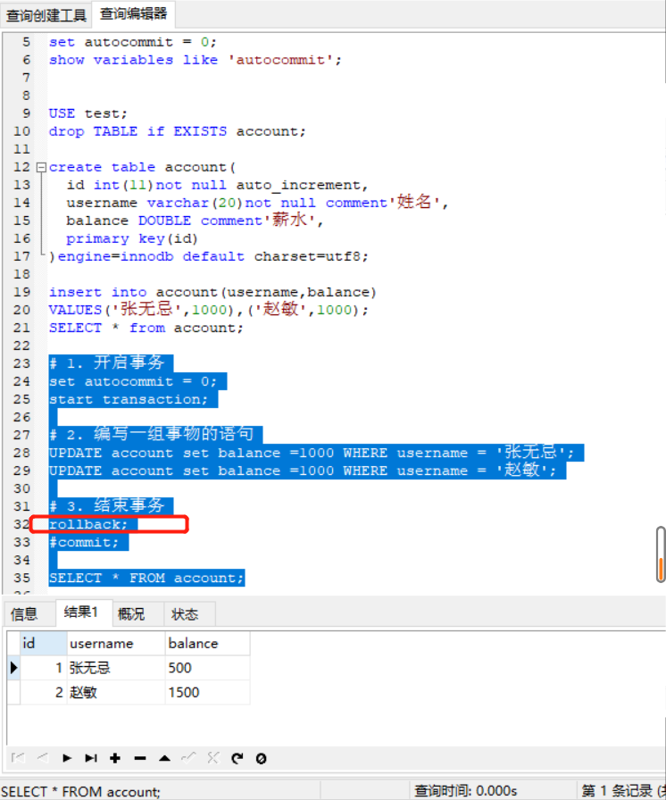Click the USE test; statement
Image resolution: width=666 pixels, height=800 pixels.
point(87,113)
